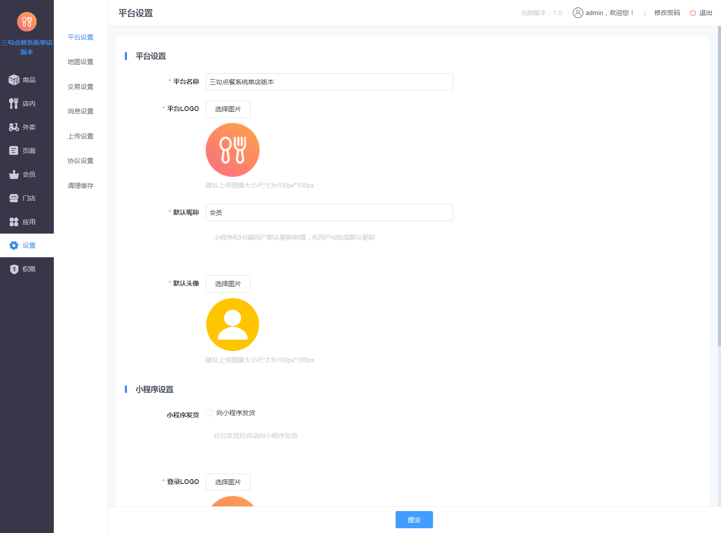
Task: Open the 平台设置 submenu item
Action: click(x=80, y=37)
